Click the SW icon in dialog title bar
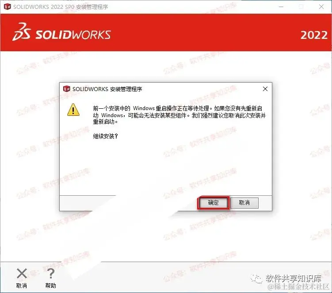Image resolution: width=332 pixels, height=293 pixels. (x=66, y=89)
